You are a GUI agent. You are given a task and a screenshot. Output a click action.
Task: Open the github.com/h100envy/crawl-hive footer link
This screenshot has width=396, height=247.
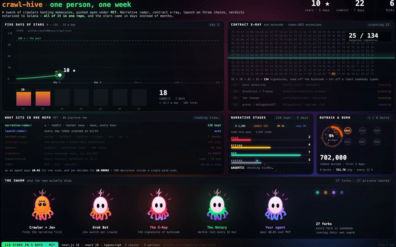(190, 245)
